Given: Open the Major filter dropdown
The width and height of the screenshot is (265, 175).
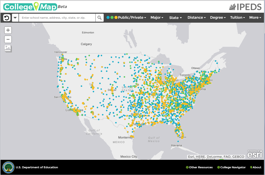Looking at the screenshot, I should click(157, 18).
